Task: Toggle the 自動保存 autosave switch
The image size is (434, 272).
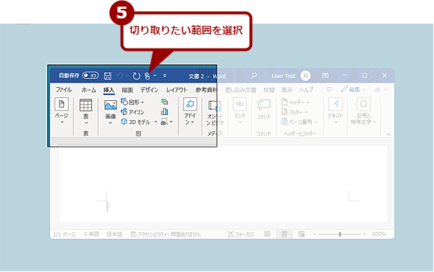Action: [91, 75]
